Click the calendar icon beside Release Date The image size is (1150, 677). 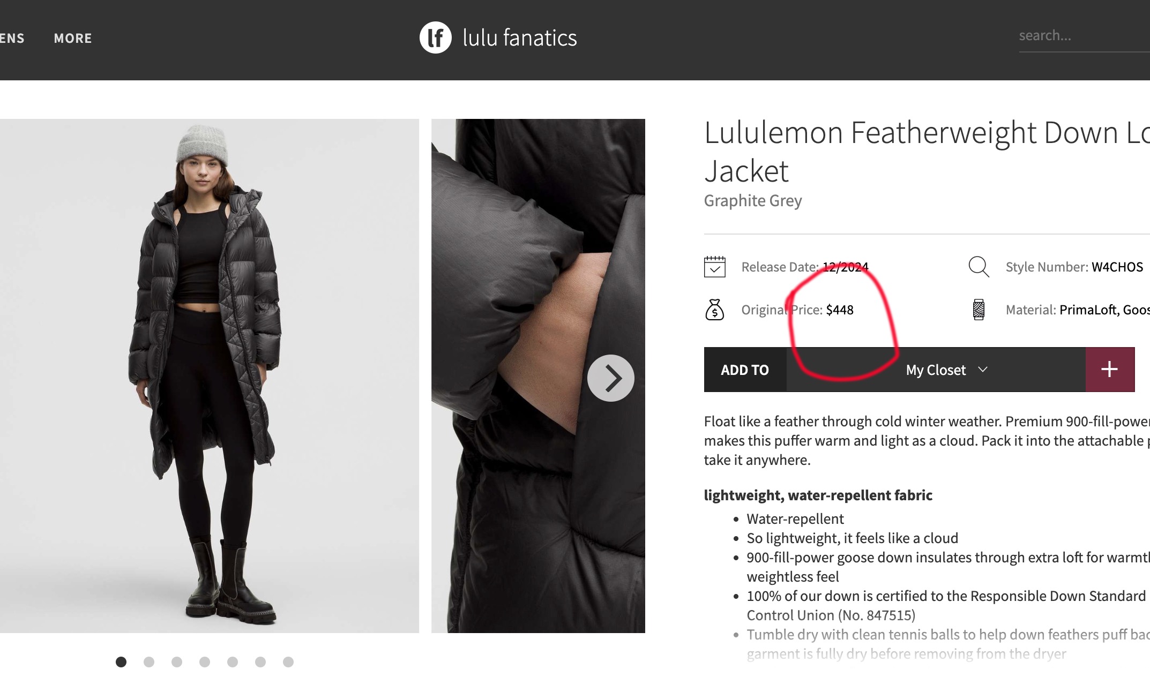(x=714, y=267)
